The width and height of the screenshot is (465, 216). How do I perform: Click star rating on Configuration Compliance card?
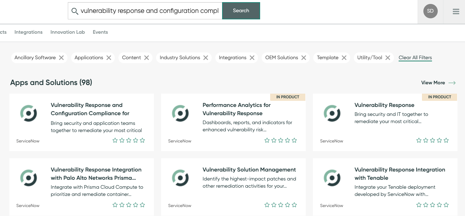tap(129, 140)
